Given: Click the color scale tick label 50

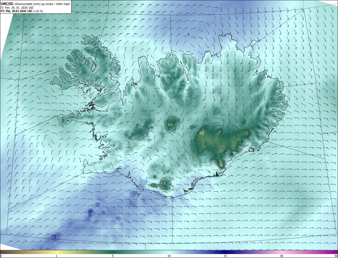Looking at the screenshot, I should (x=336, y=256).
